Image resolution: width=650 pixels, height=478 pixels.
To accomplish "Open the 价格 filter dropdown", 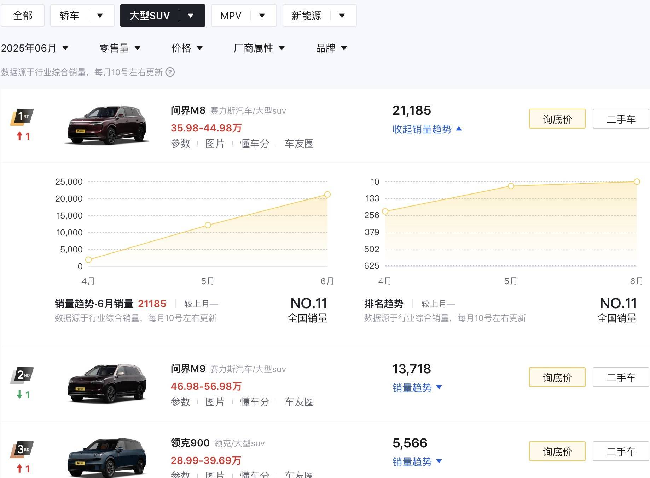I will click(x=187, y=48).
